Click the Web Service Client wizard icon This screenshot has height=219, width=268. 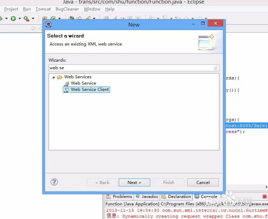(x=66, y=90)
